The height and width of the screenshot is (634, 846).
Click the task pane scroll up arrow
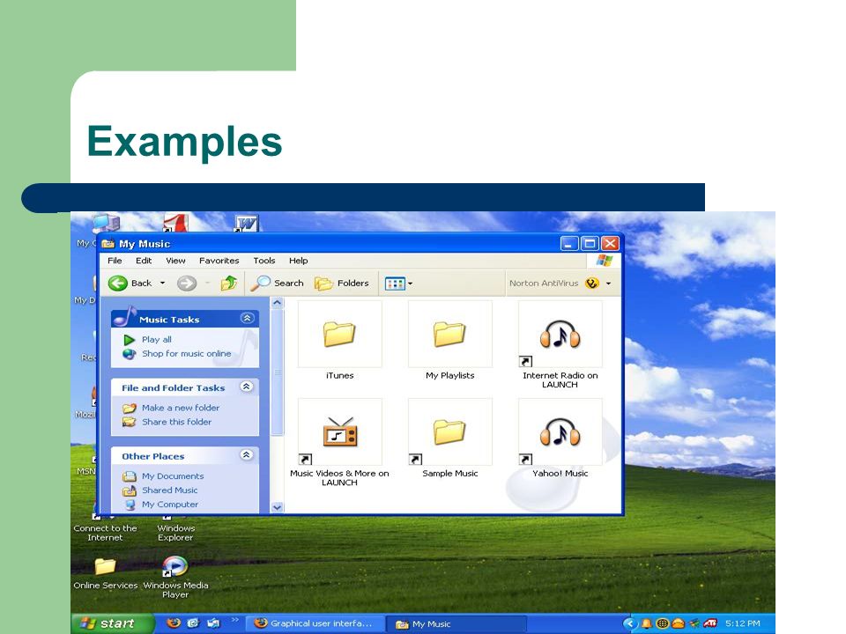coord(278,303)
